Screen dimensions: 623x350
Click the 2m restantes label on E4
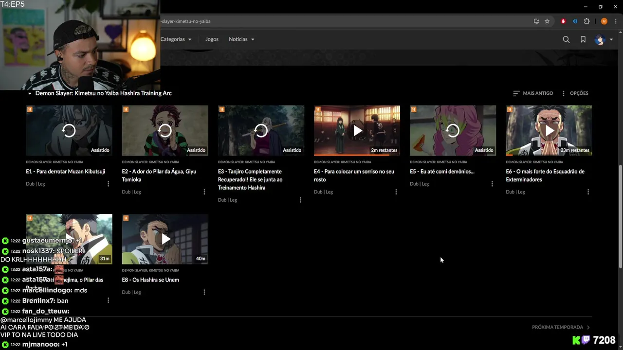384,150
